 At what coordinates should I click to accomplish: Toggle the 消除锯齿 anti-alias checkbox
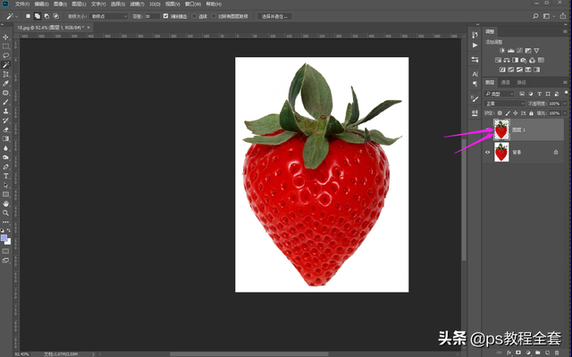point(167,16)
